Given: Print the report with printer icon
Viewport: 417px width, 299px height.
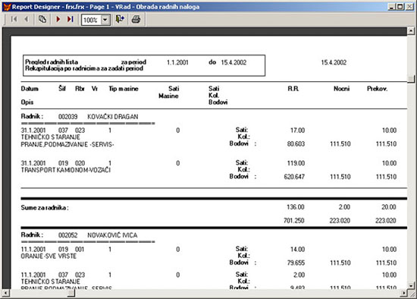Looking at the screenshot, I should pyautogui.click(x=136, y=19).
